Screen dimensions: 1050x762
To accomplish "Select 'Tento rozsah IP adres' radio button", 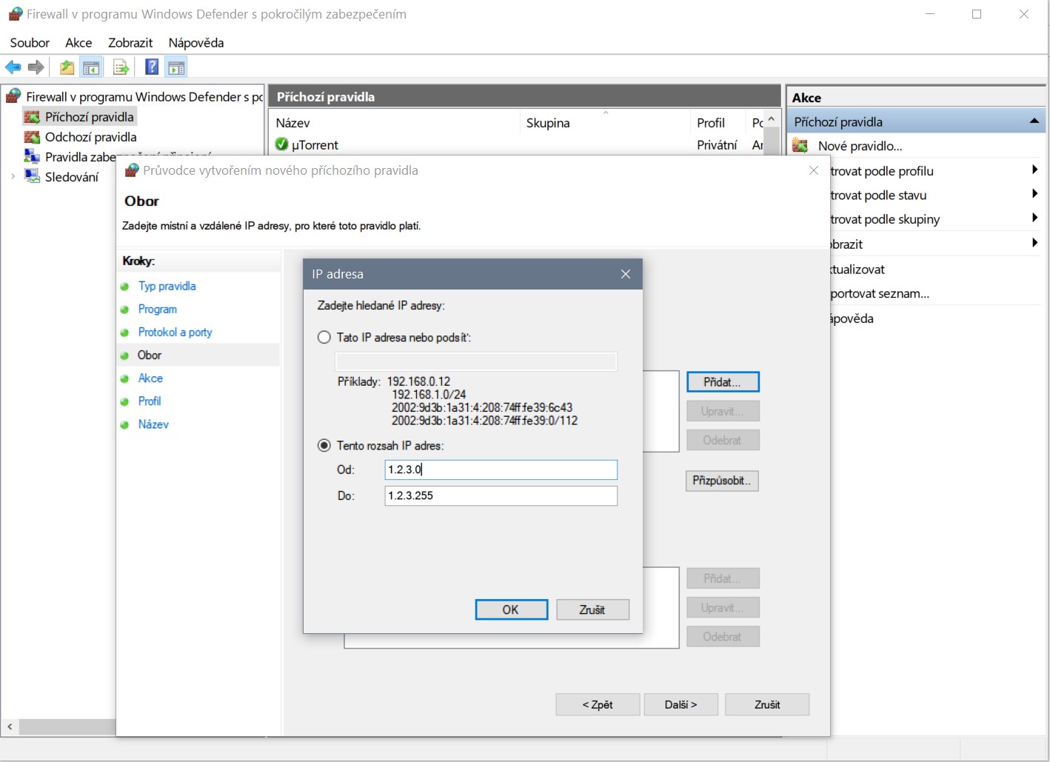I will (324, 446).
